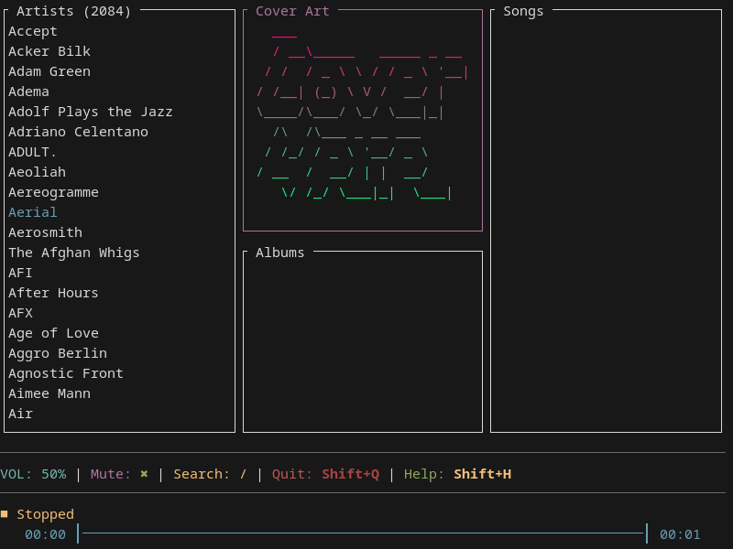Focus the Songs panel title
733x549 pixels.
tap(523, 11)
